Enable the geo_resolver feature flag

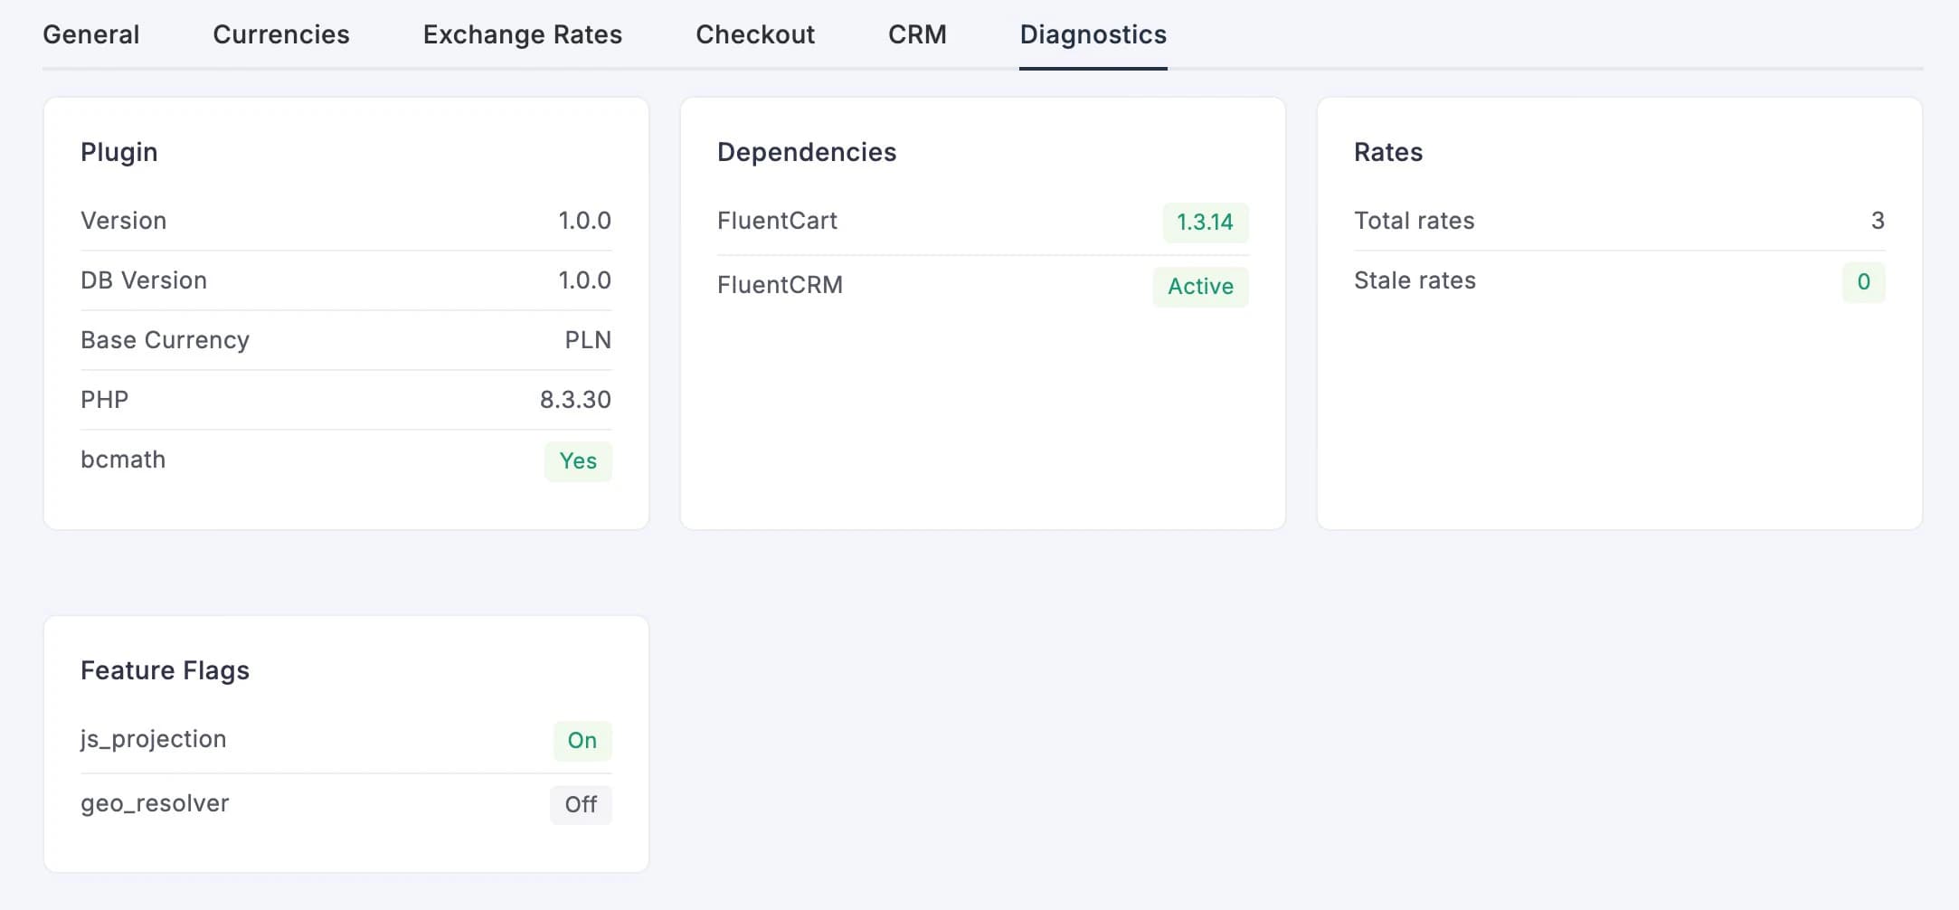click(581, 804)
